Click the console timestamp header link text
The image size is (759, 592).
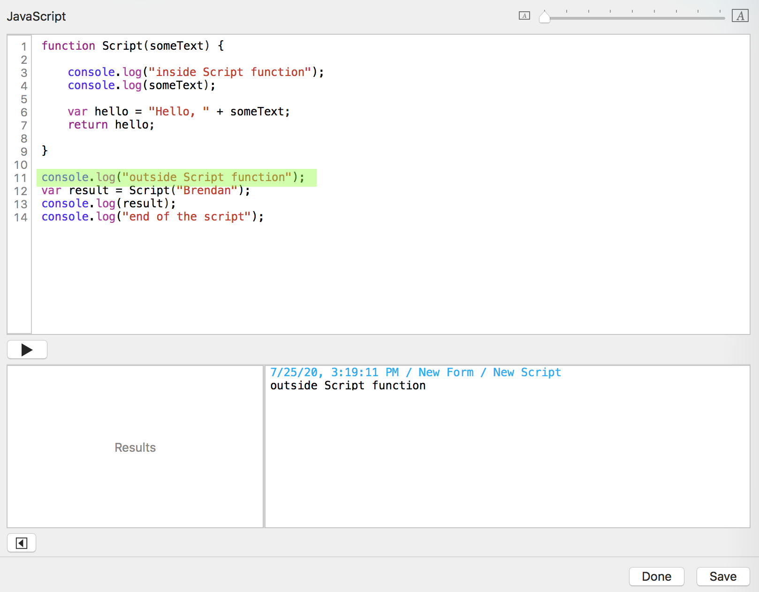click(x=415, y=372)
